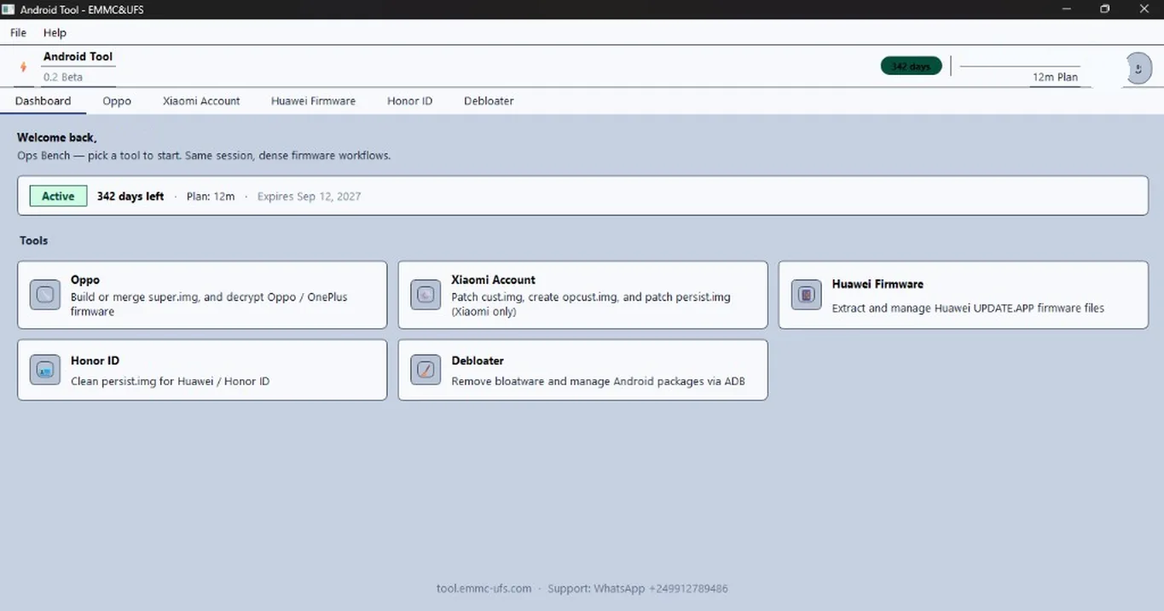Image resolution: width=1164 pixels, height=611 pixels.
Task: Open the Debloater tab
Action: pyautogui.click(x=489, y=101)
